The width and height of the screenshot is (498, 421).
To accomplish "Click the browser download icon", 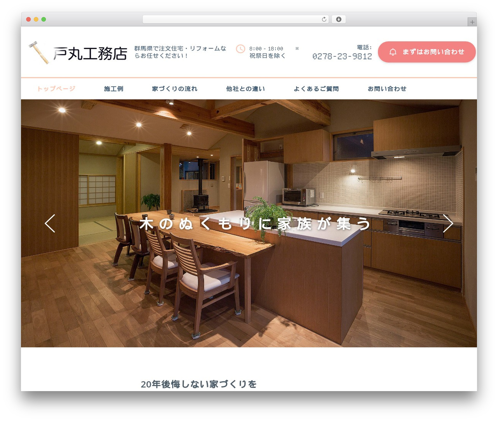I will click(339, 19).
